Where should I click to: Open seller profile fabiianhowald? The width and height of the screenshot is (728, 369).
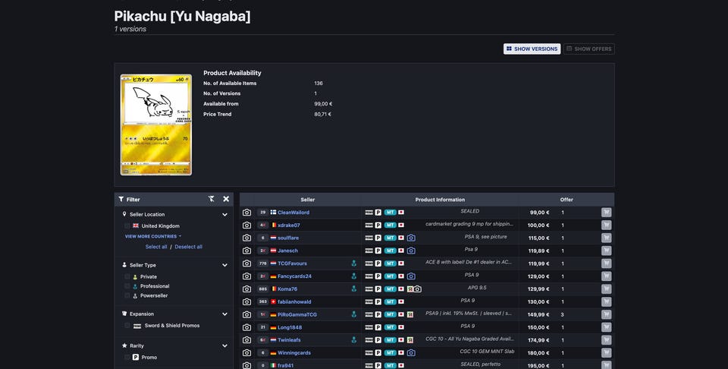(x=294, y=302)
